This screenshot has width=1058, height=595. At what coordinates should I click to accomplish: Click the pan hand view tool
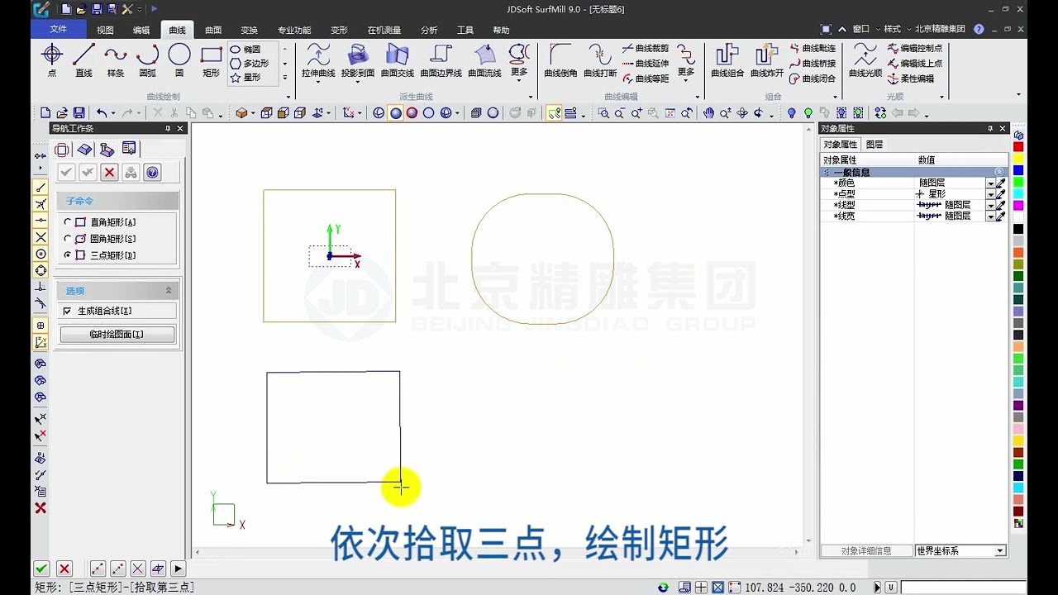coord(709,113)
